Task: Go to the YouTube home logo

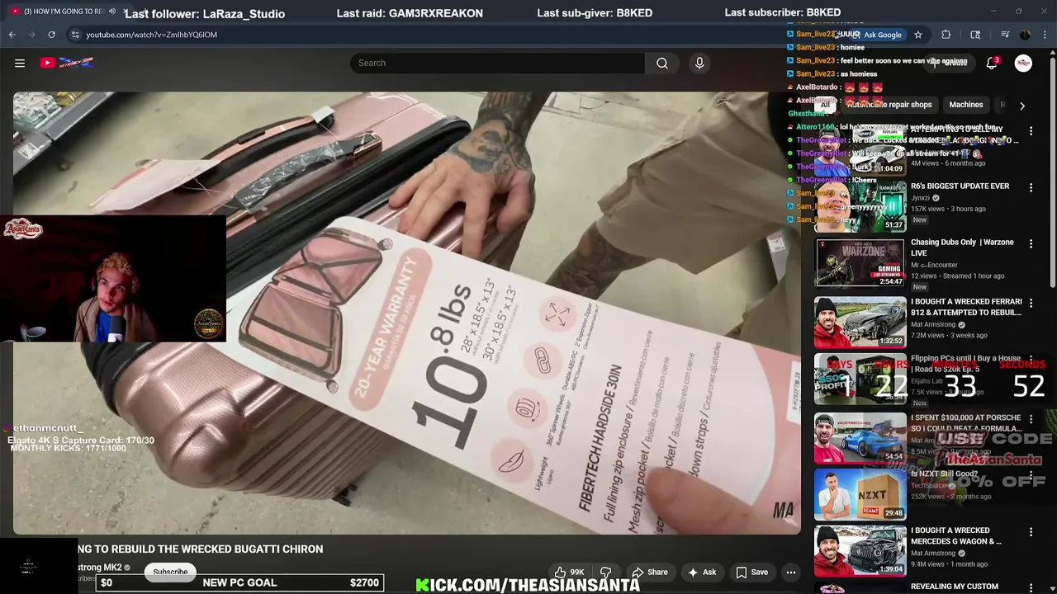Action: [x=66, y=63]
